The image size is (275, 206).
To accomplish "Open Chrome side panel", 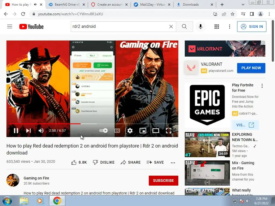I will tap(252, 14).
